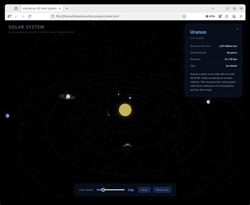Open the extensions puzzle icon

click(227, 16)
